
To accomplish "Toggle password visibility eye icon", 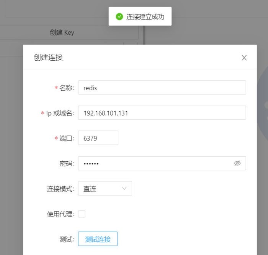I will 237,163.
